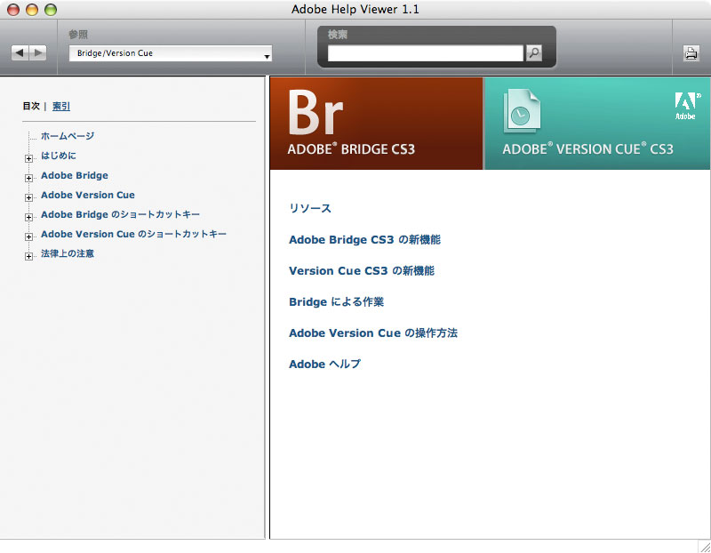Open the 法律上の注意 topic
Screen dimensions: 711x553
point(68,253)
